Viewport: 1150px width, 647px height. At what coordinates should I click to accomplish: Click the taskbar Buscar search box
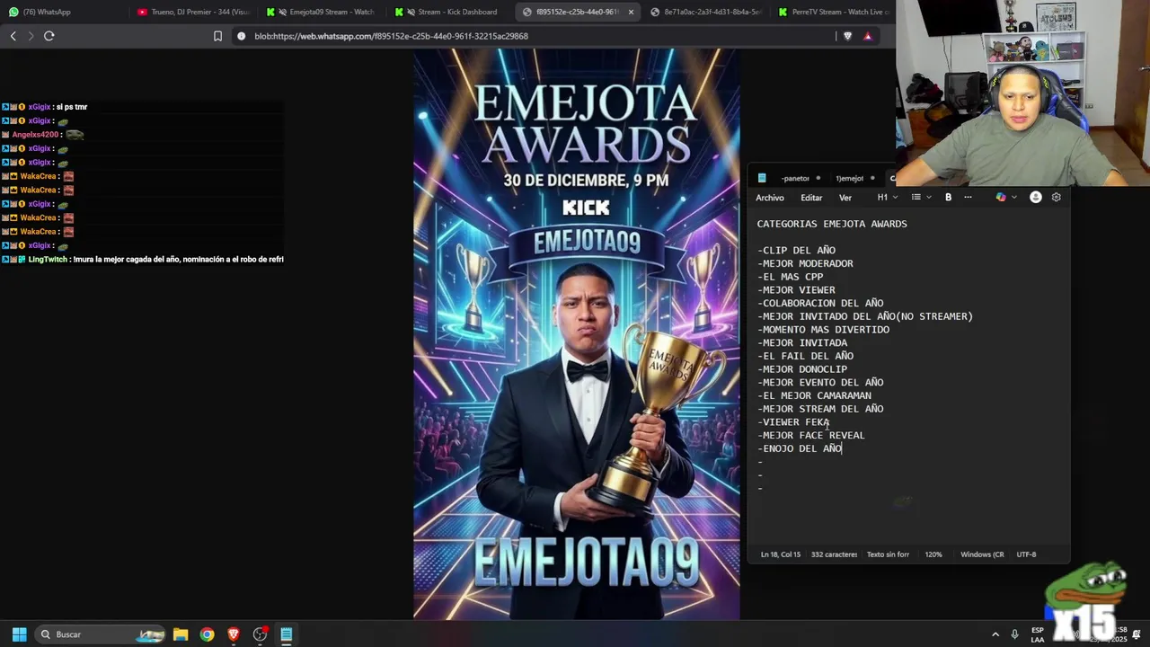point(101,634)
